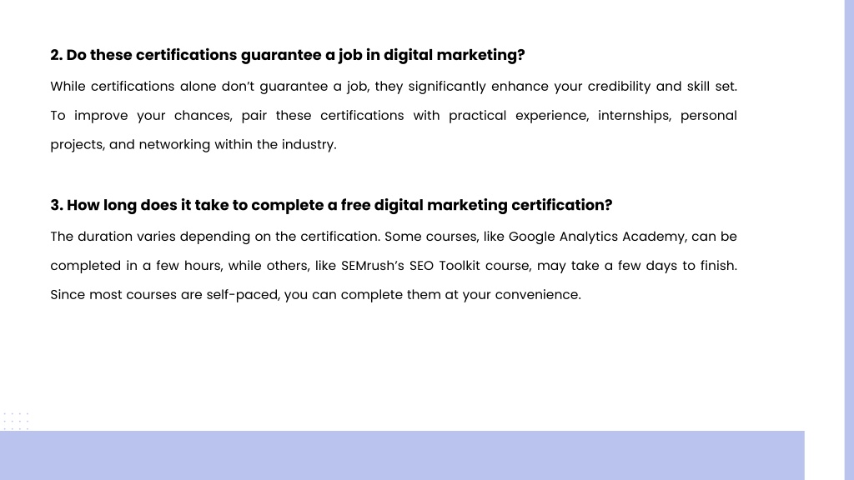Click the sentence start 'The duration varies'

[x=113, y=237]
